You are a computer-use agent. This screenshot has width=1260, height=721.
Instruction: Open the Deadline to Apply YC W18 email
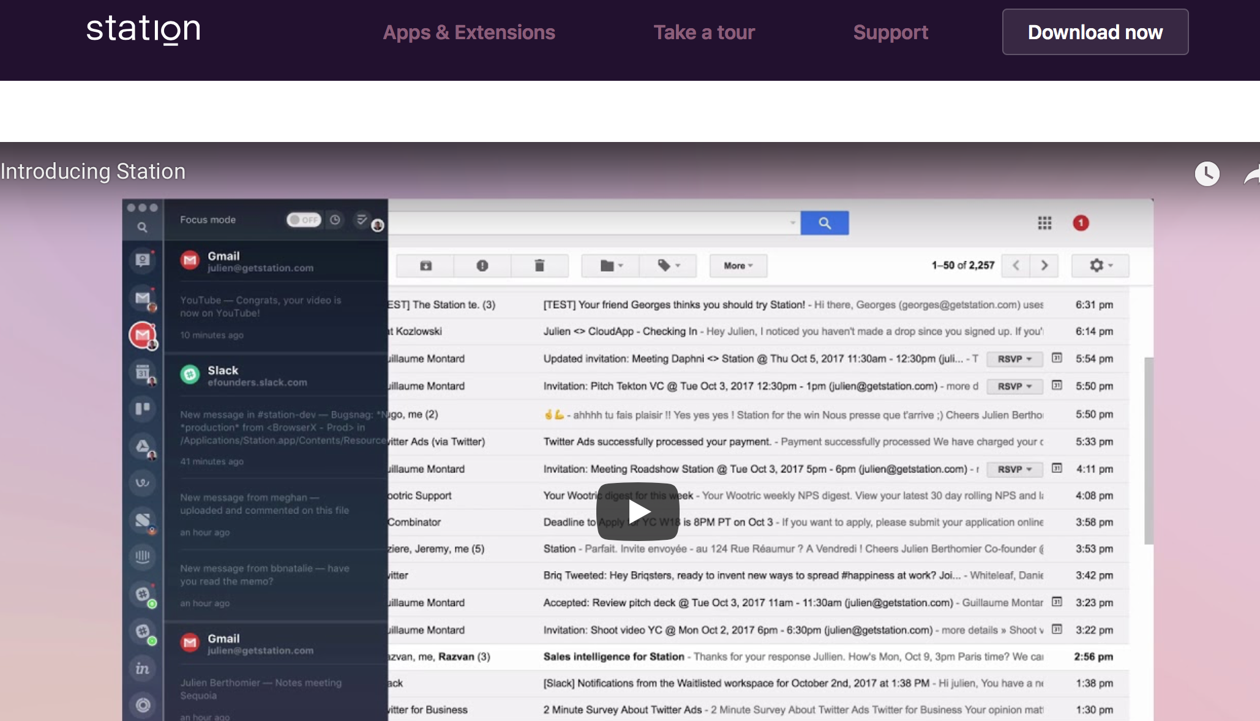[758, 522]
